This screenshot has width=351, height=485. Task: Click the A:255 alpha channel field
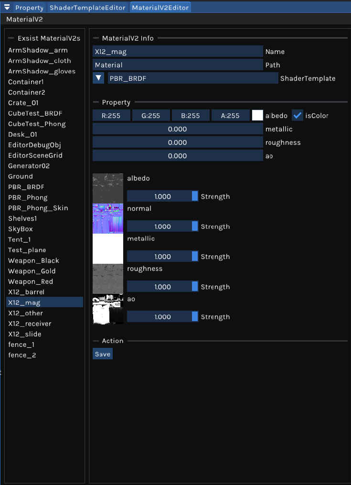[230, 115]
